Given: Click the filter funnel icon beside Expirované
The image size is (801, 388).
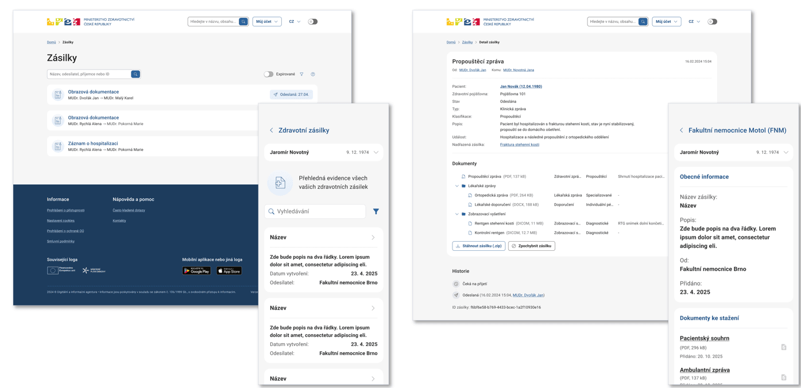Looking at the screenshot, I should click(301, 74).
